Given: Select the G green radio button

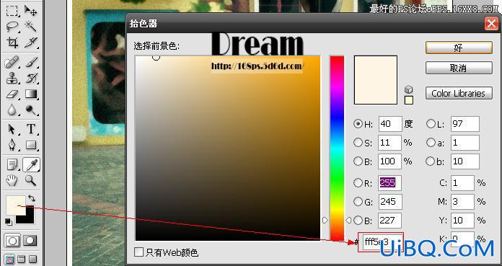Looking at the screenshot, I should pos(358,201).
